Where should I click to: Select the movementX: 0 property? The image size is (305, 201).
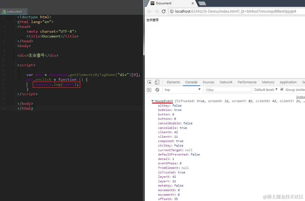click(169, 190)
